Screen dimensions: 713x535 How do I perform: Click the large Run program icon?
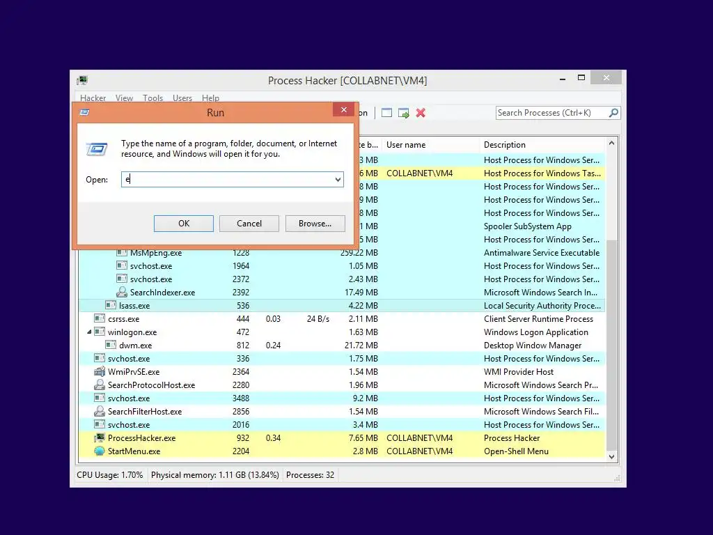96,149
